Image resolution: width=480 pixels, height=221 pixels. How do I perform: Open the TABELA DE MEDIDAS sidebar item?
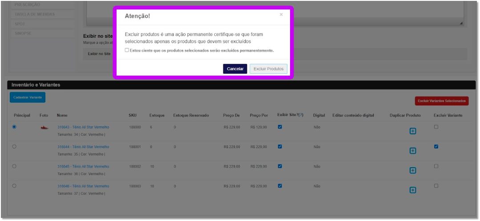pyautogui.click(x=43, y=14)
